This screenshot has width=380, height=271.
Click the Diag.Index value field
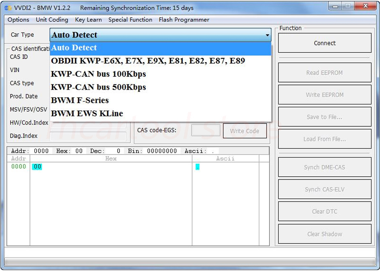[88, 136]
